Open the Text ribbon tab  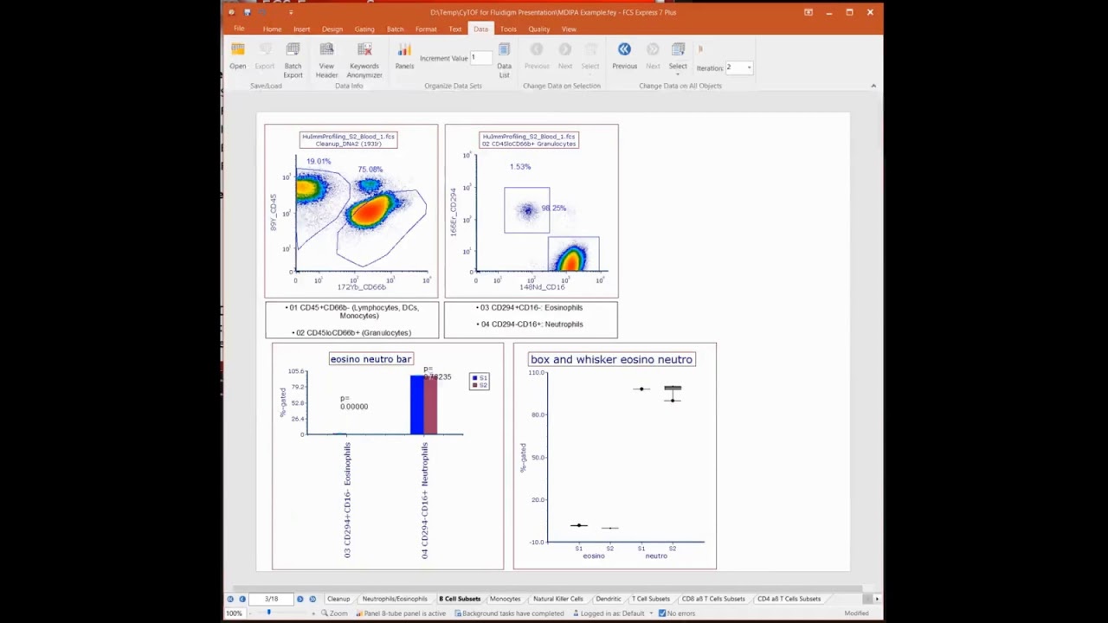click(455, 29)
